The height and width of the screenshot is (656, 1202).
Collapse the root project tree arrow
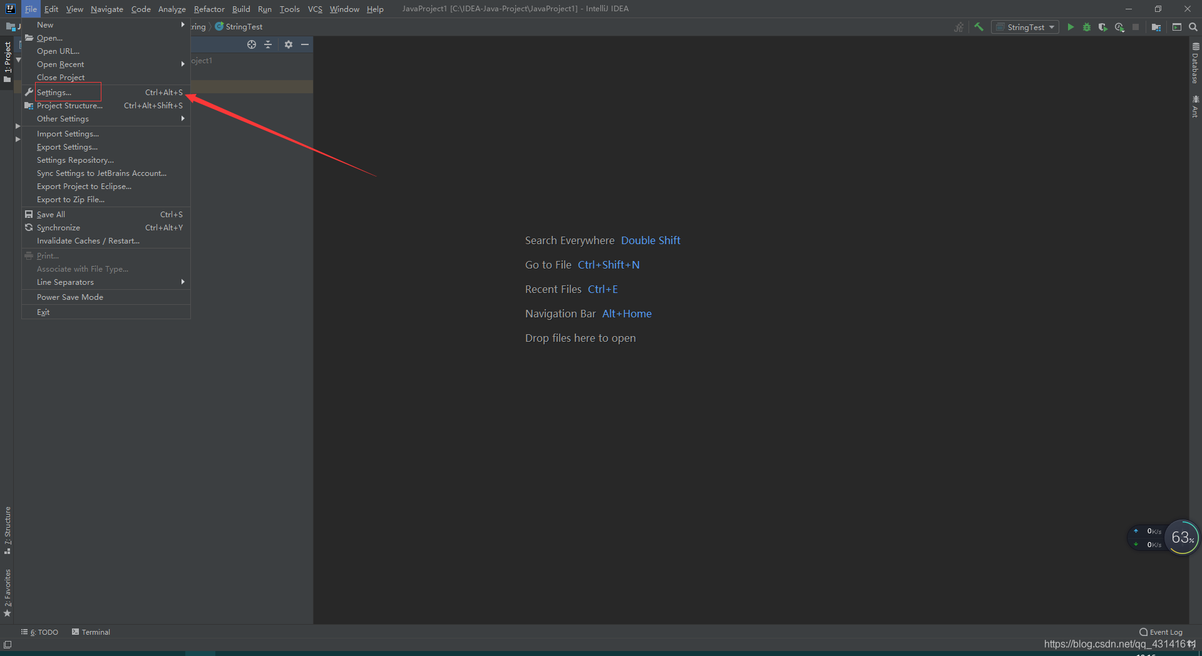click(18, 60)
